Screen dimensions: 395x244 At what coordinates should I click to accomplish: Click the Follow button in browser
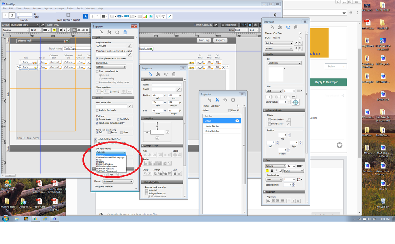pyautogui.click(x=336, y=66)
